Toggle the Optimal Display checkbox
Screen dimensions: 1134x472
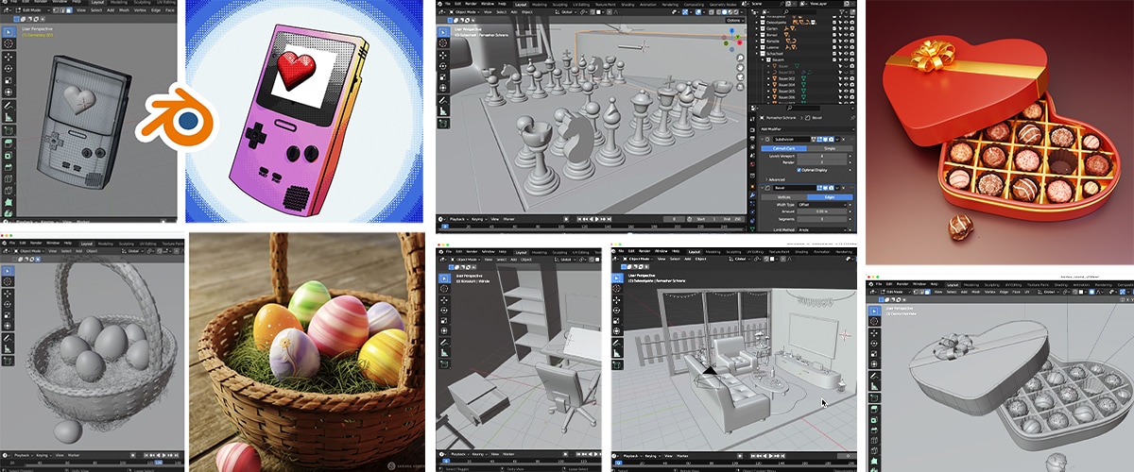point(799,170)
